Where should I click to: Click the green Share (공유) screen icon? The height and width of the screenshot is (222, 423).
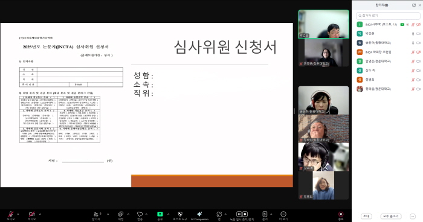coord(160,214)
